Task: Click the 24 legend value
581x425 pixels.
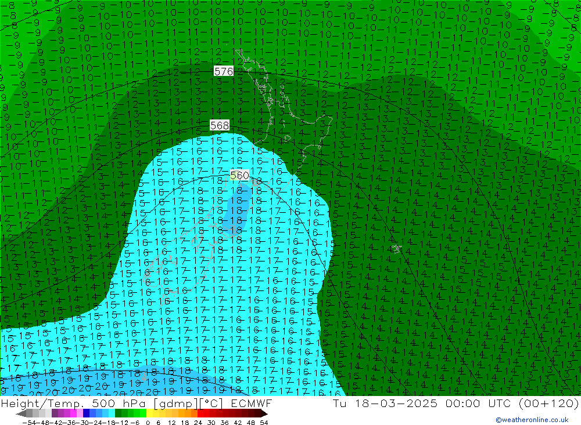Action: [x=198, y=422]
